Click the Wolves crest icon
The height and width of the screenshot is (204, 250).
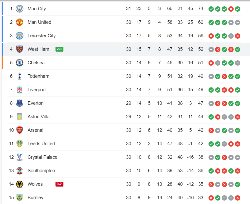[x=20, y=184]
